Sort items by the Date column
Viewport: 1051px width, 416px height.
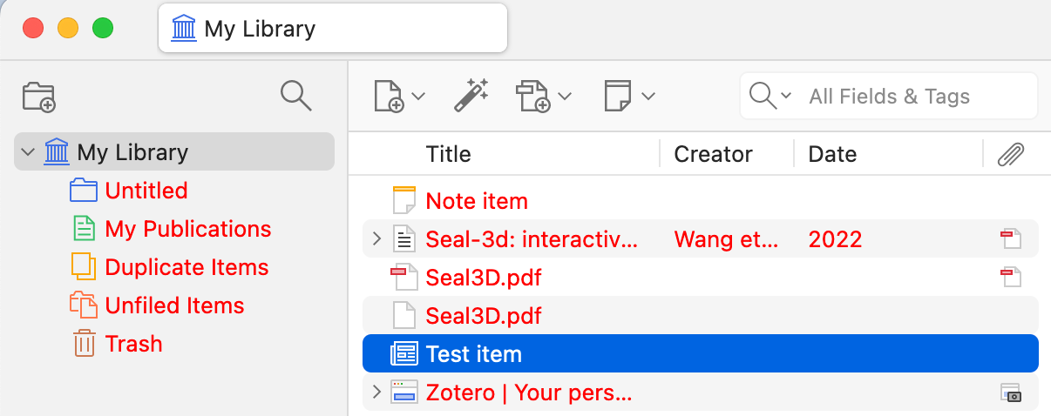pos(832,154)
